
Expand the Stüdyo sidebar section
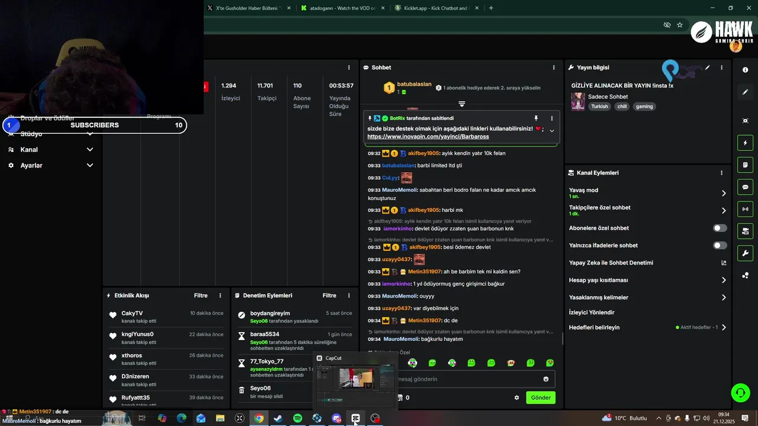[90, 134]
